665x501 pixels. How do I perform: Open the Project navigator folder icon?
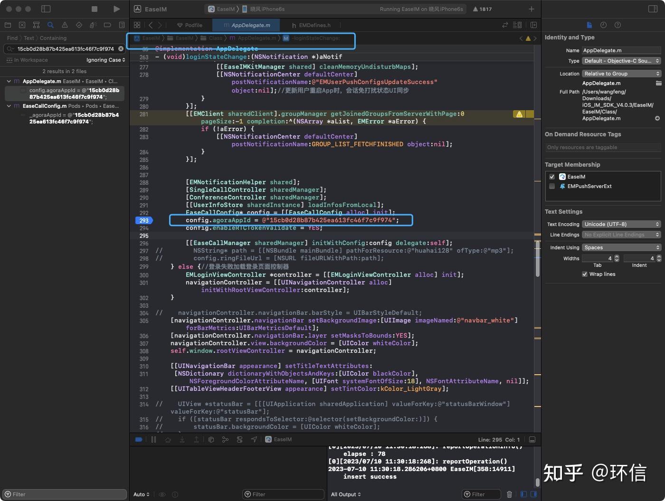(8, 25)
